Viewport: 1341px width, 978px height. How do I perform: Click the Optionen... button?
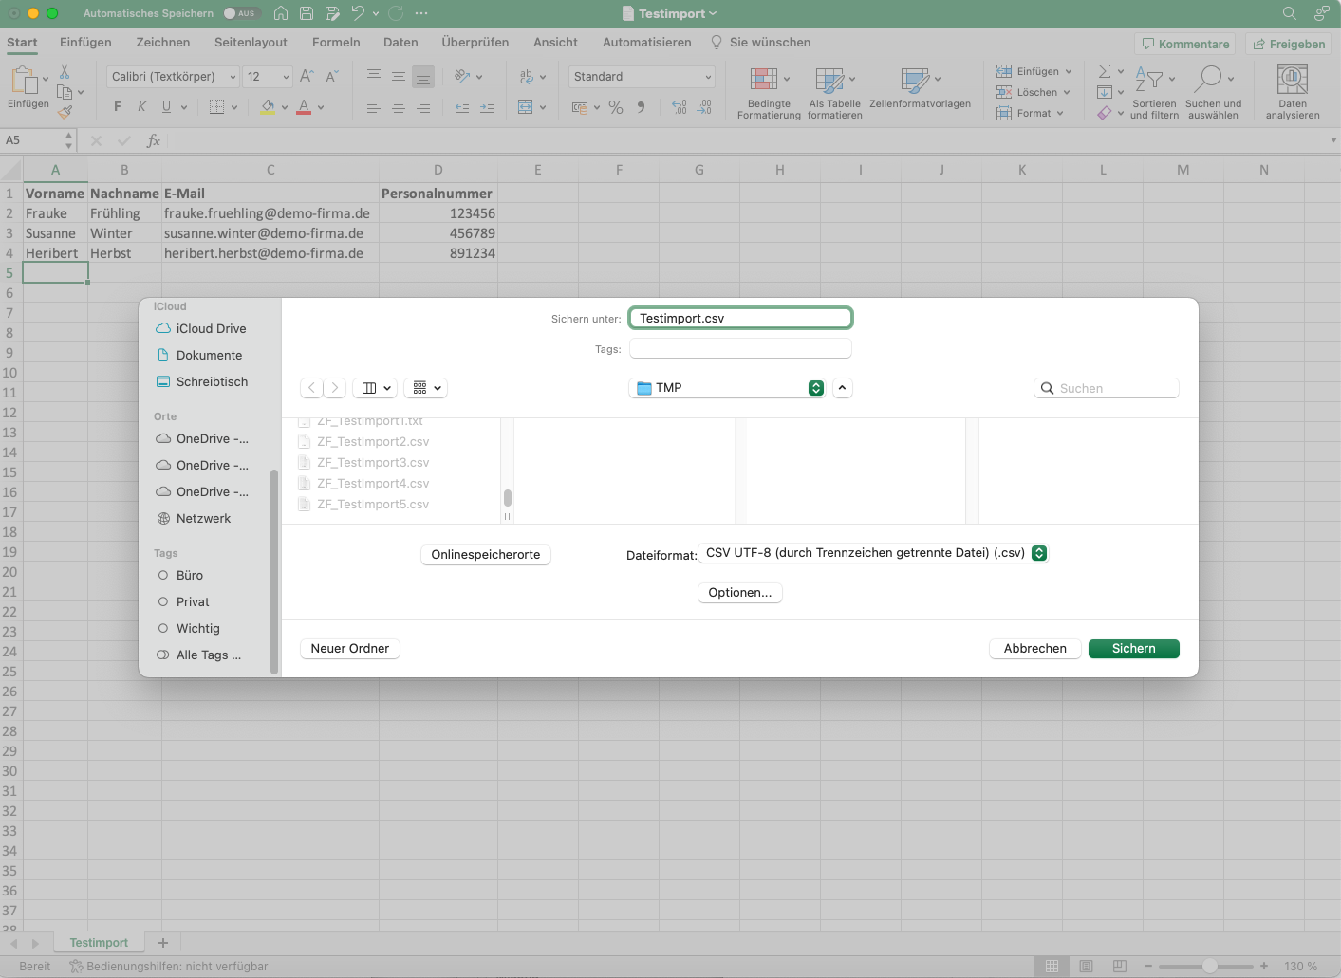(x=740, y=593)
